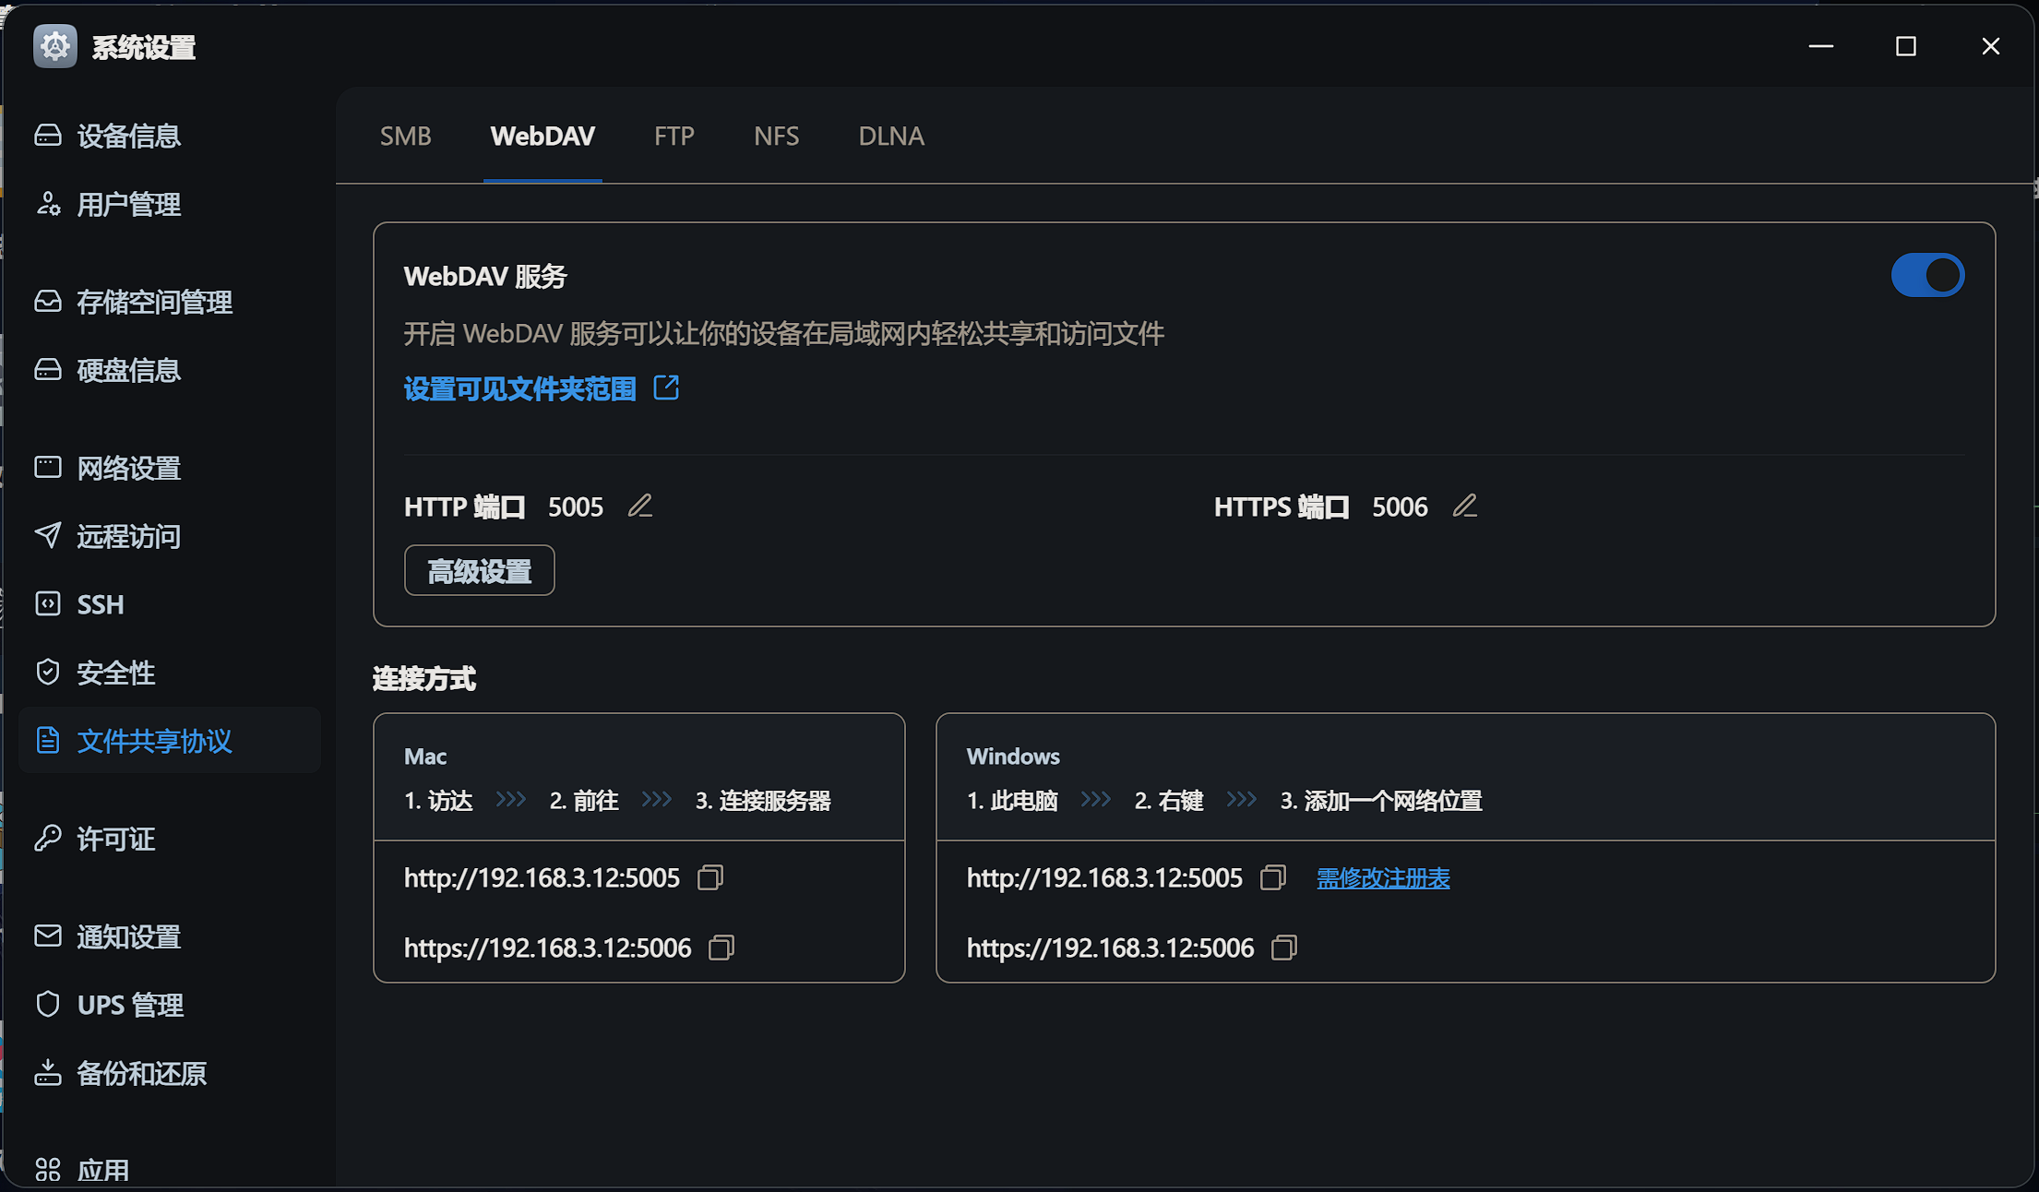Copy the Mac http://192.168.3.12:5005 address

click(710, 877)
